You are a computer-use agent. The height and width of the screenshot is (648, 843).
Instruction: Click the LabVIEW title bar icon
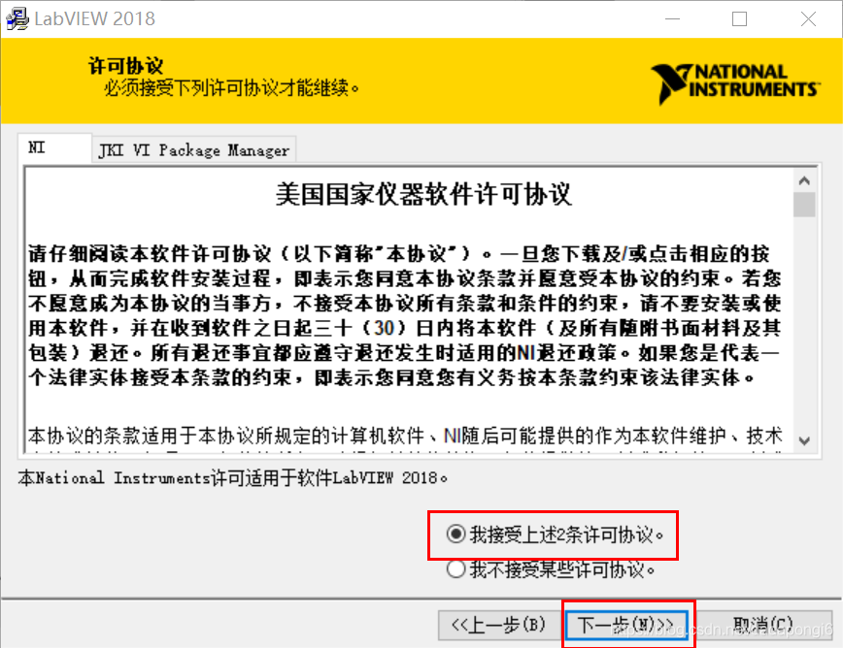pyautogui.click(x=16, y=17)
